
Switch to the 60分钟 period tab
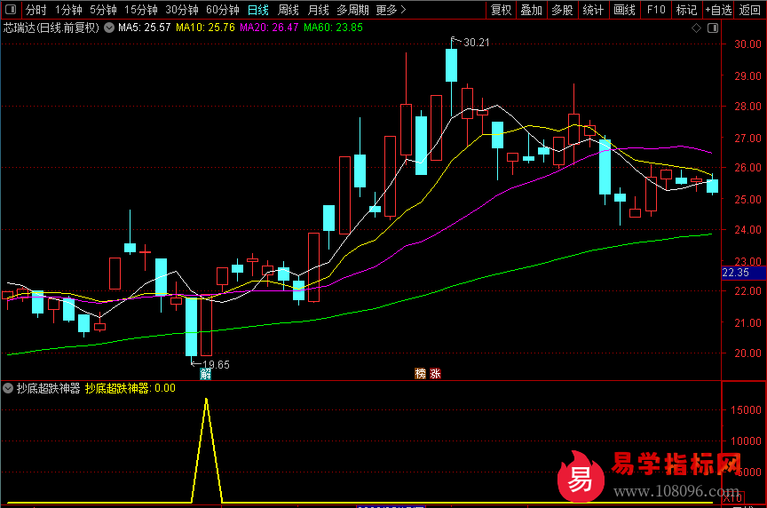click(222, 11)
